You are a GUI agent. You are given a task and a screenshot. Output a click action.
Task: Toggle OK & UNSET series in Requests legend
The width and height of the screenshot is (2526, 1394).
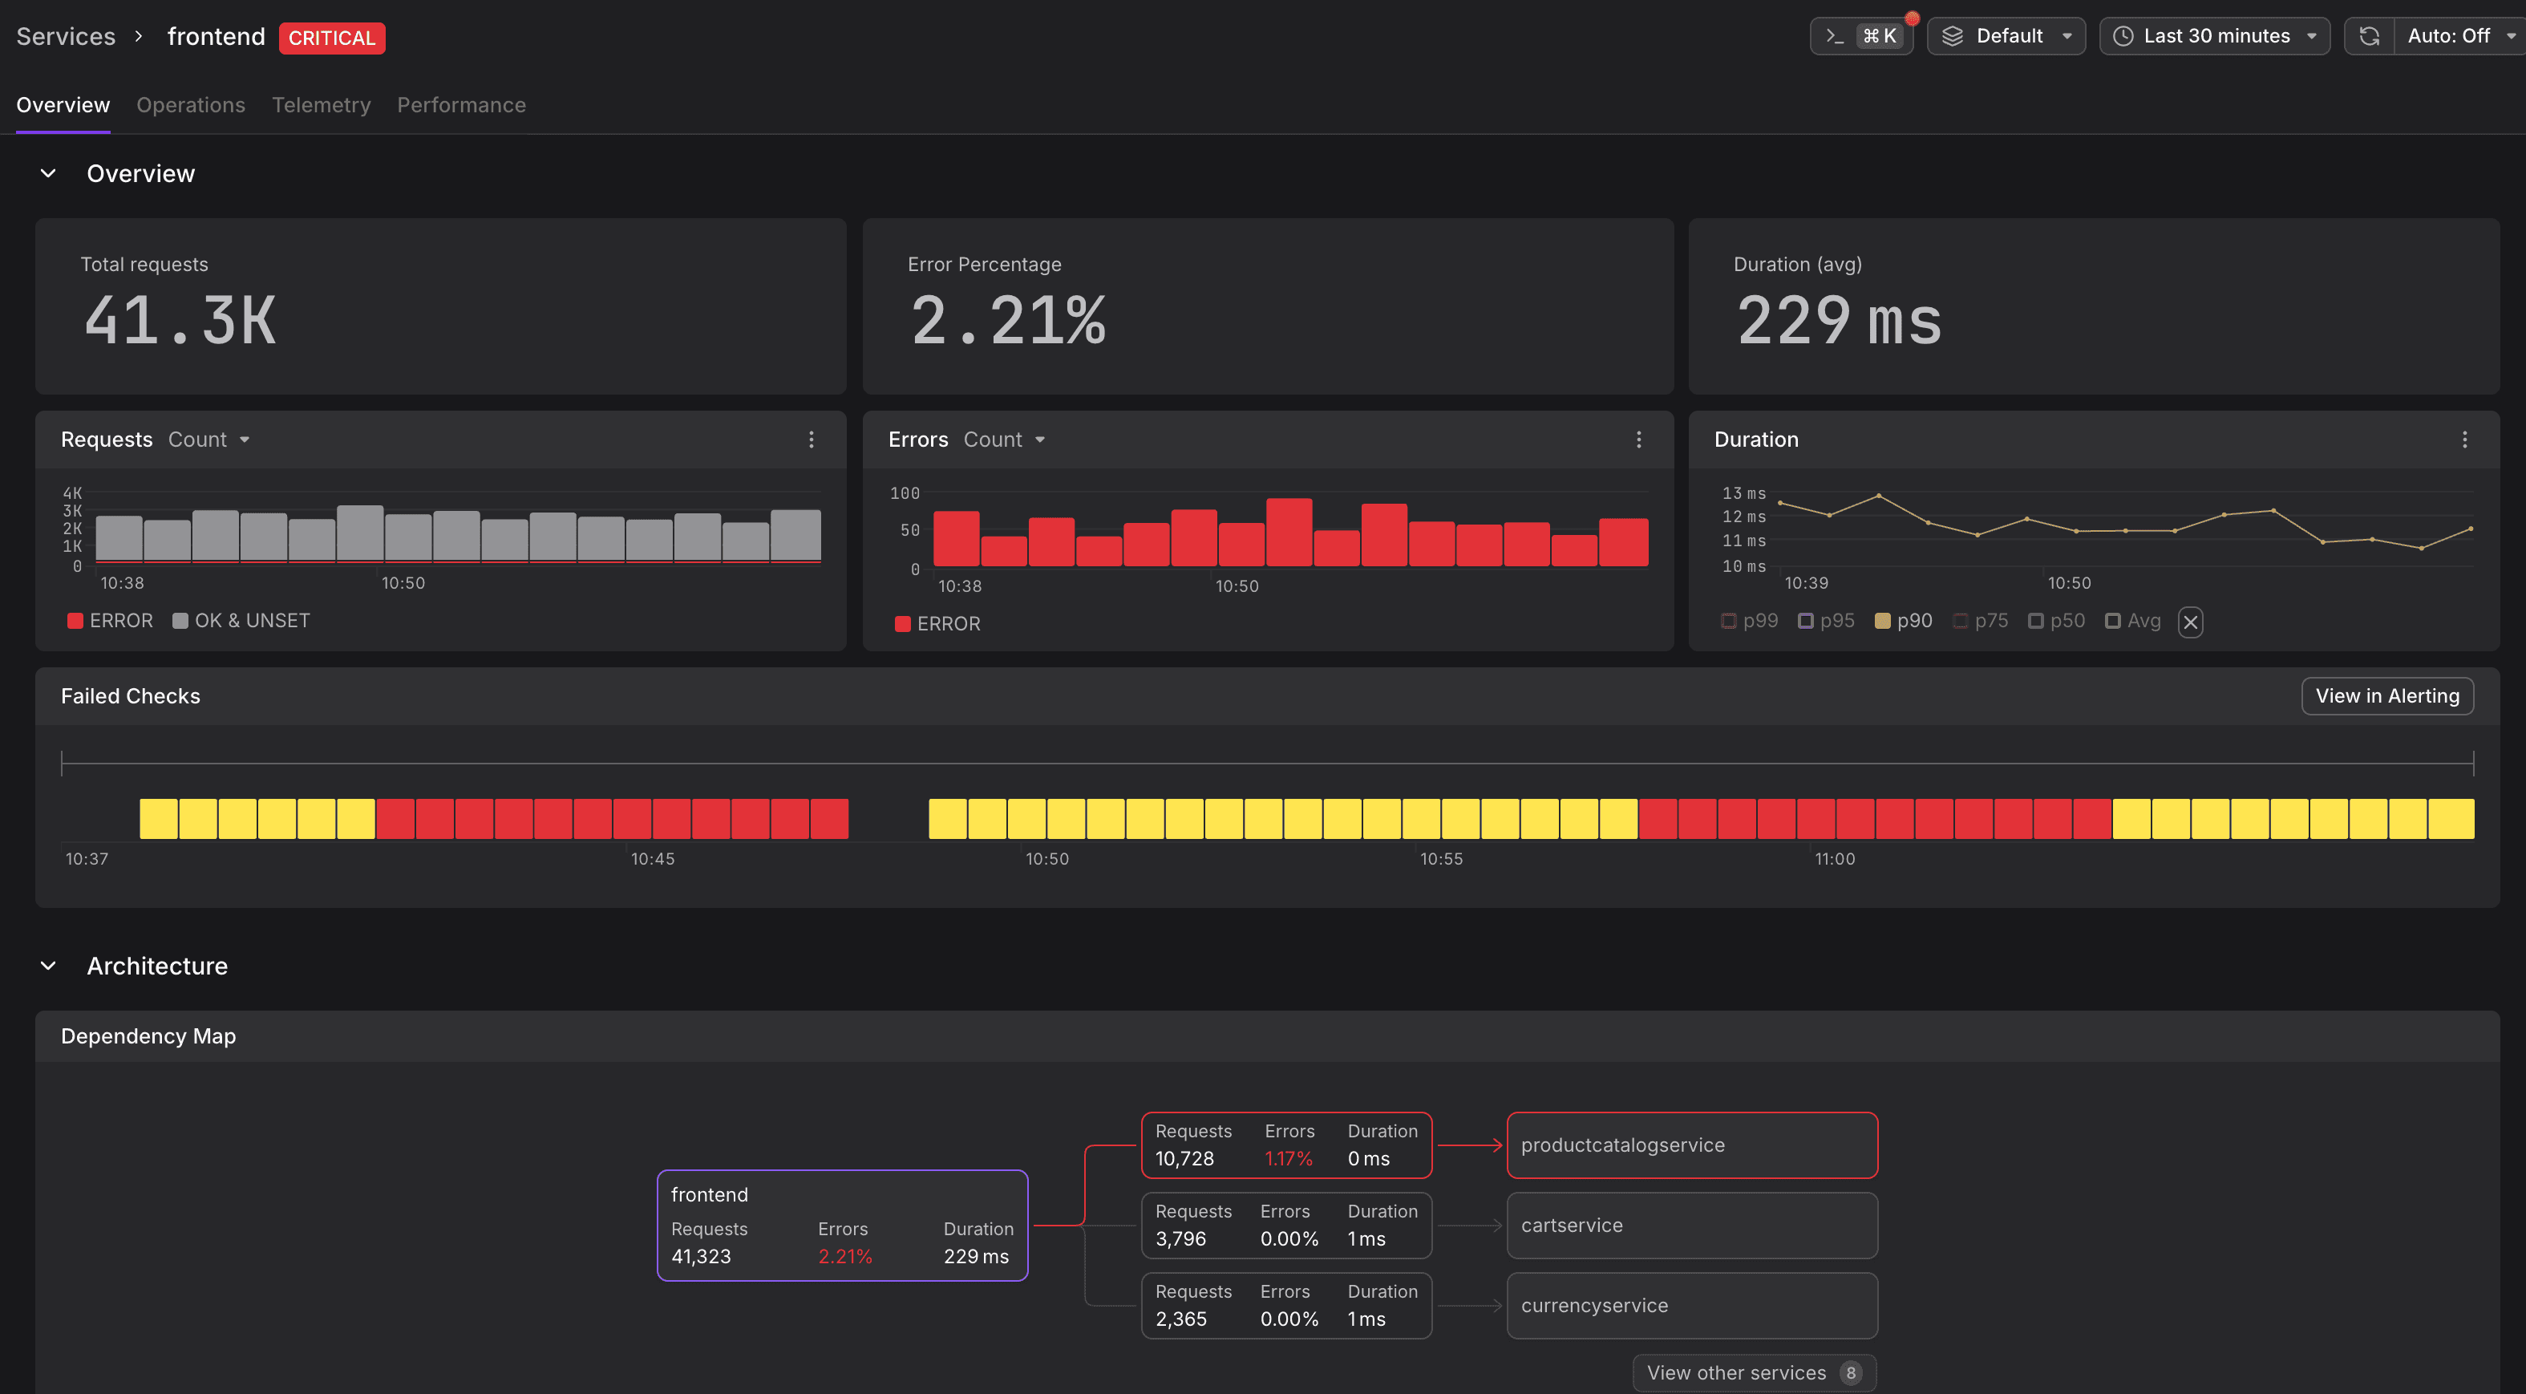pyautogui.click(x=241, y=621)
